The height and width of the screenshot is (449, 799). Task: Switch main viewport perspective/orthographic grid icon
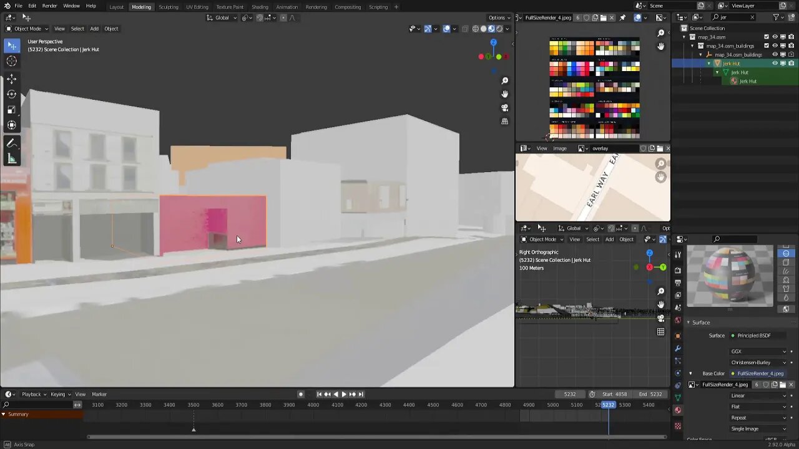504,122
